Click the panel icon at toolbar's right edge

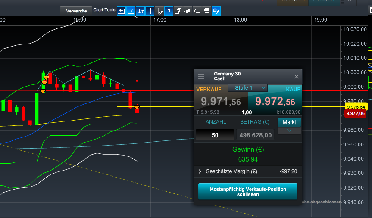(371, 10)
